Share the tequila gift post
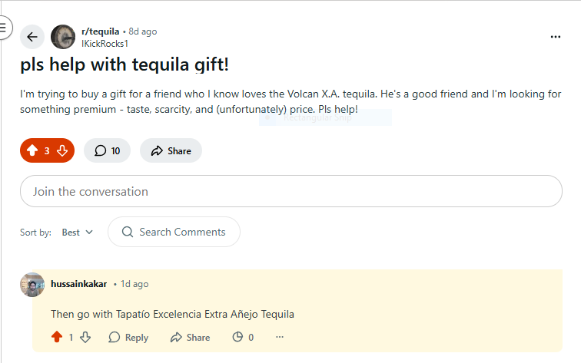The width and height of the screenshot is (581, 363). tap(171, 151)
